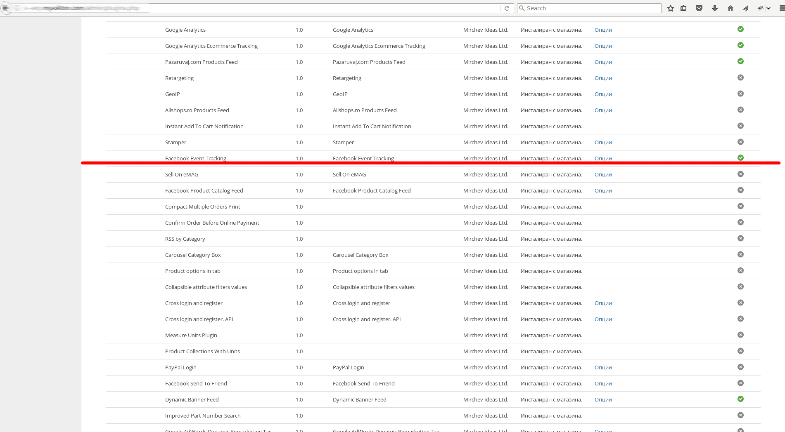Open dropdown arrow next to bug extension

768,8
